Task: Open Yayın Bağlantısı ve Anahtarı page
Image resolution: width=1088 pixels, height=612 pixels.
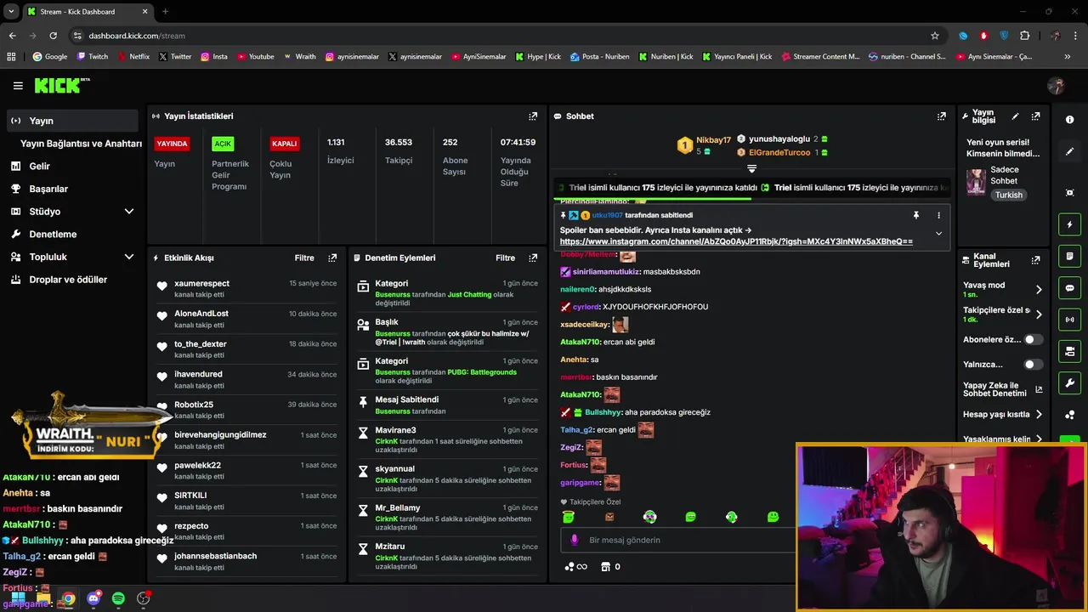Action: [x=81, y=144]
